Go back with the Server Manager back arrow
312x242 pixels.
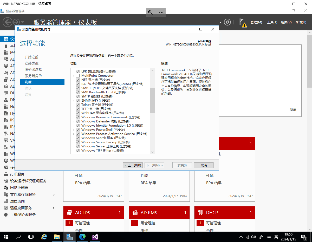click(8, 22)
